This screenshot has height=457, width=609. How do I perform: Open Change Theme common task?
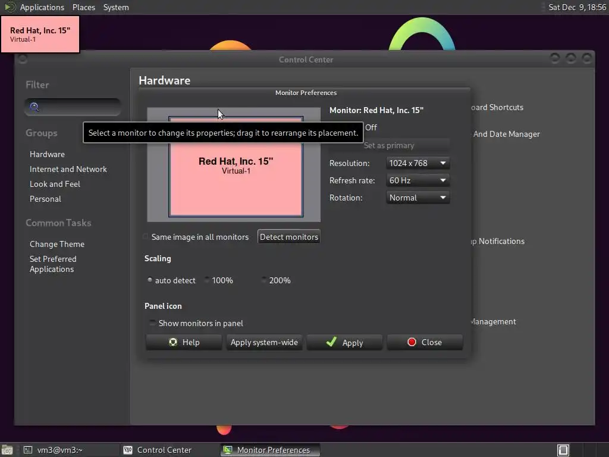[56, 244]
